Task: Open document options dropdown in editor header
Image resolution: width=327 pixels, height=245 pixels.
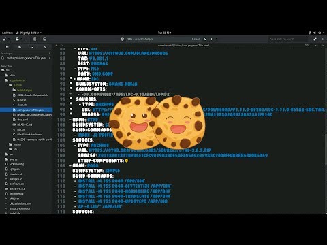Action: point(315,46)
